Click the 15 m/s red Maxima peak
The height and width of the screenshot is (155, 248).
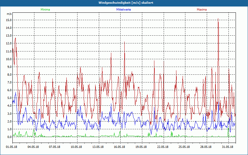[218, 19]
